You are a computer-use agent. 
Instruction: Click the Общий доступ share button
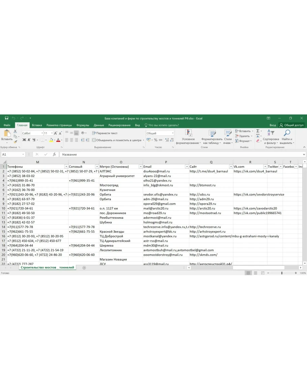(291, 125)
